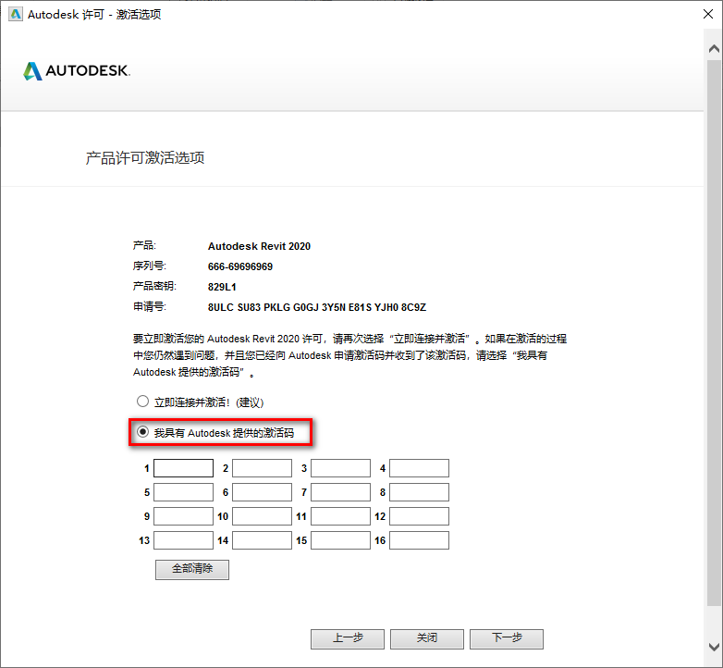Image resolution: width=723 pixels, height=668 pixels.
Task: Click the Autodesk logo in header
Action: click(x=77, y=71)
